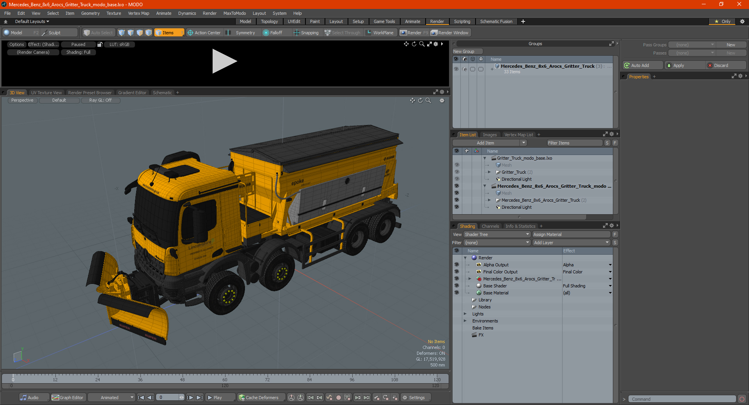749x405 pixels.
Task: Open Action Center options
Action: point(204,33)
